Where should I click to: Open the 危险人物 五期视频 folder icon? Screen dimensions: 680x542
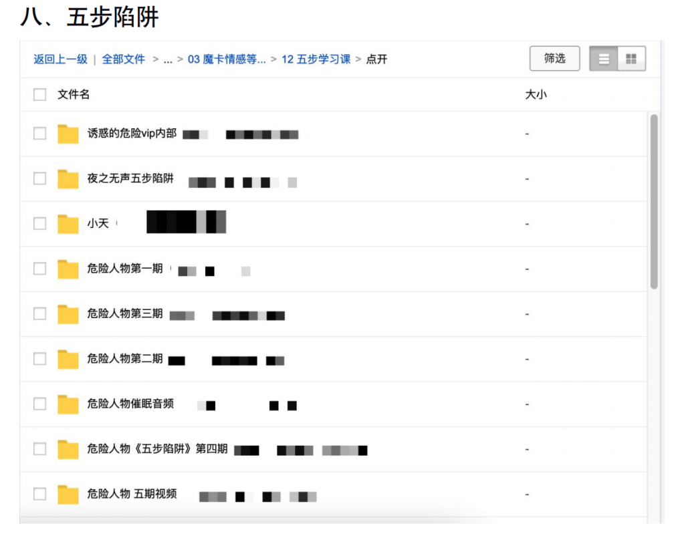pyautogui.click(x=68, y=495)
